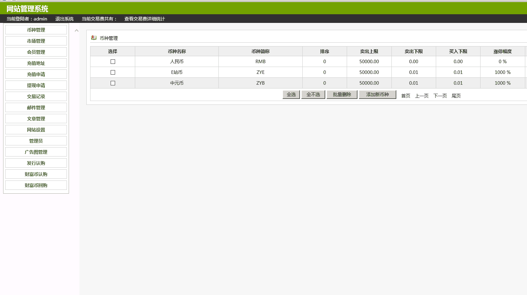527x295 pixels.
Task: Check the checkbox for 人民币 row
Action: (x=113, y=61)
